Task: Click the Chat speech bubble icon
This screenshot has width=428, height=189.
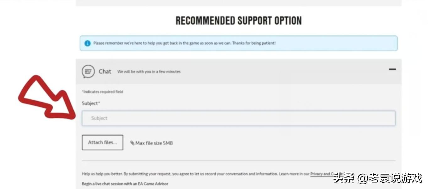Action: pos(88,72)
